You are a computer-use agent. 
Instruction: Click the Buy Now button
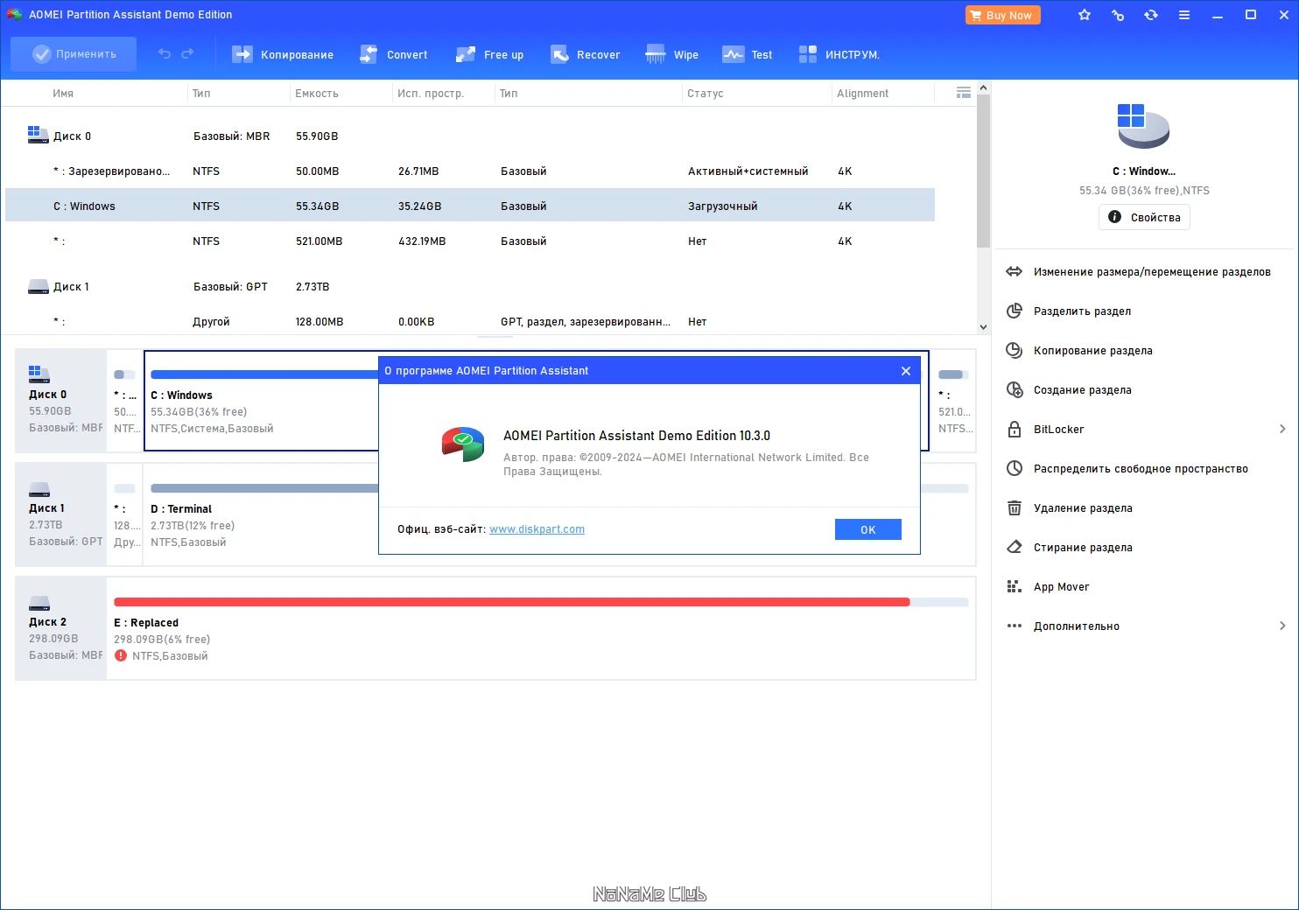[x=1002, y=15]
